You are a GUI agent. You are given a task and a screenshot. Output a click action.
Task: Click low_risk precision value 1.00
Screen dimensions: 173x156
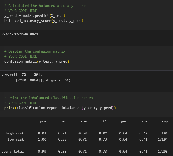tap(42, 139)
